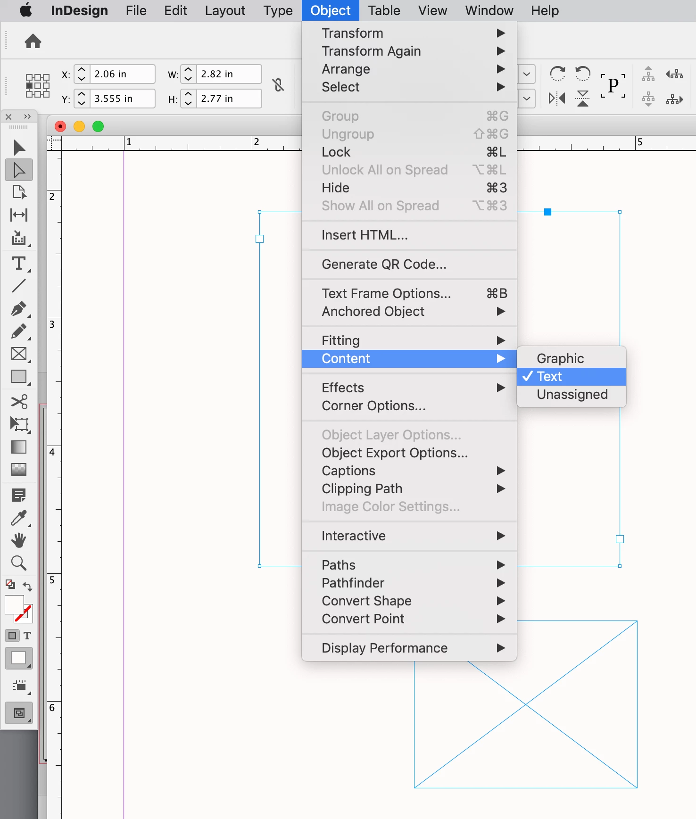Image resolution: width=696 pixels, height=819 pixels.
Task: Select the Direct Selection tool
Action: click(x=19, y=170)
